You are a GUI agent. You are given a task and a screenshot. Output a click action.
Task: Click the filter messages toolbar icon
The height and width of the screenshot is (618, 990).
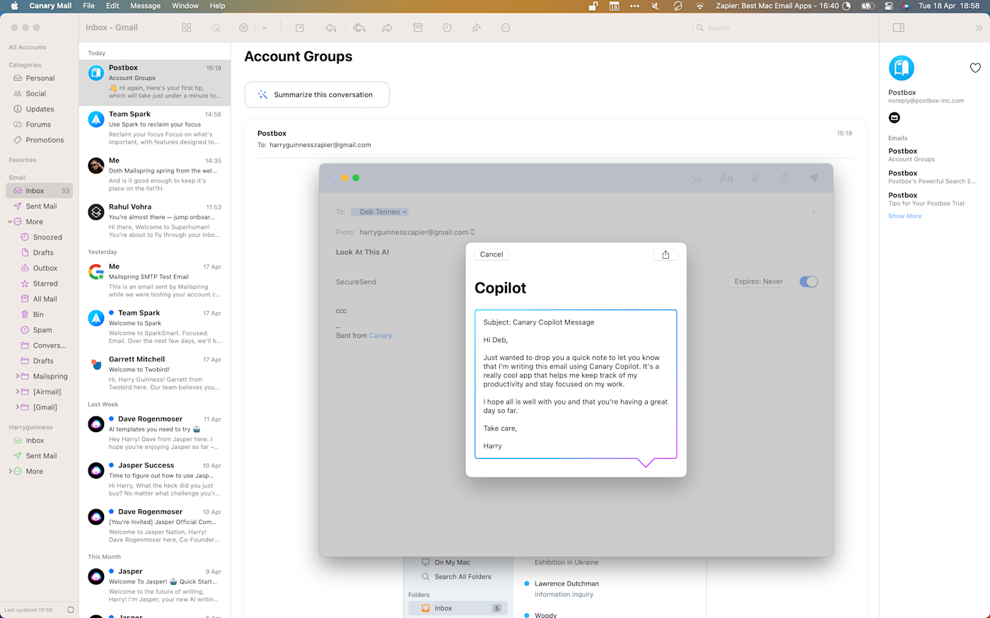pos(243,28)
